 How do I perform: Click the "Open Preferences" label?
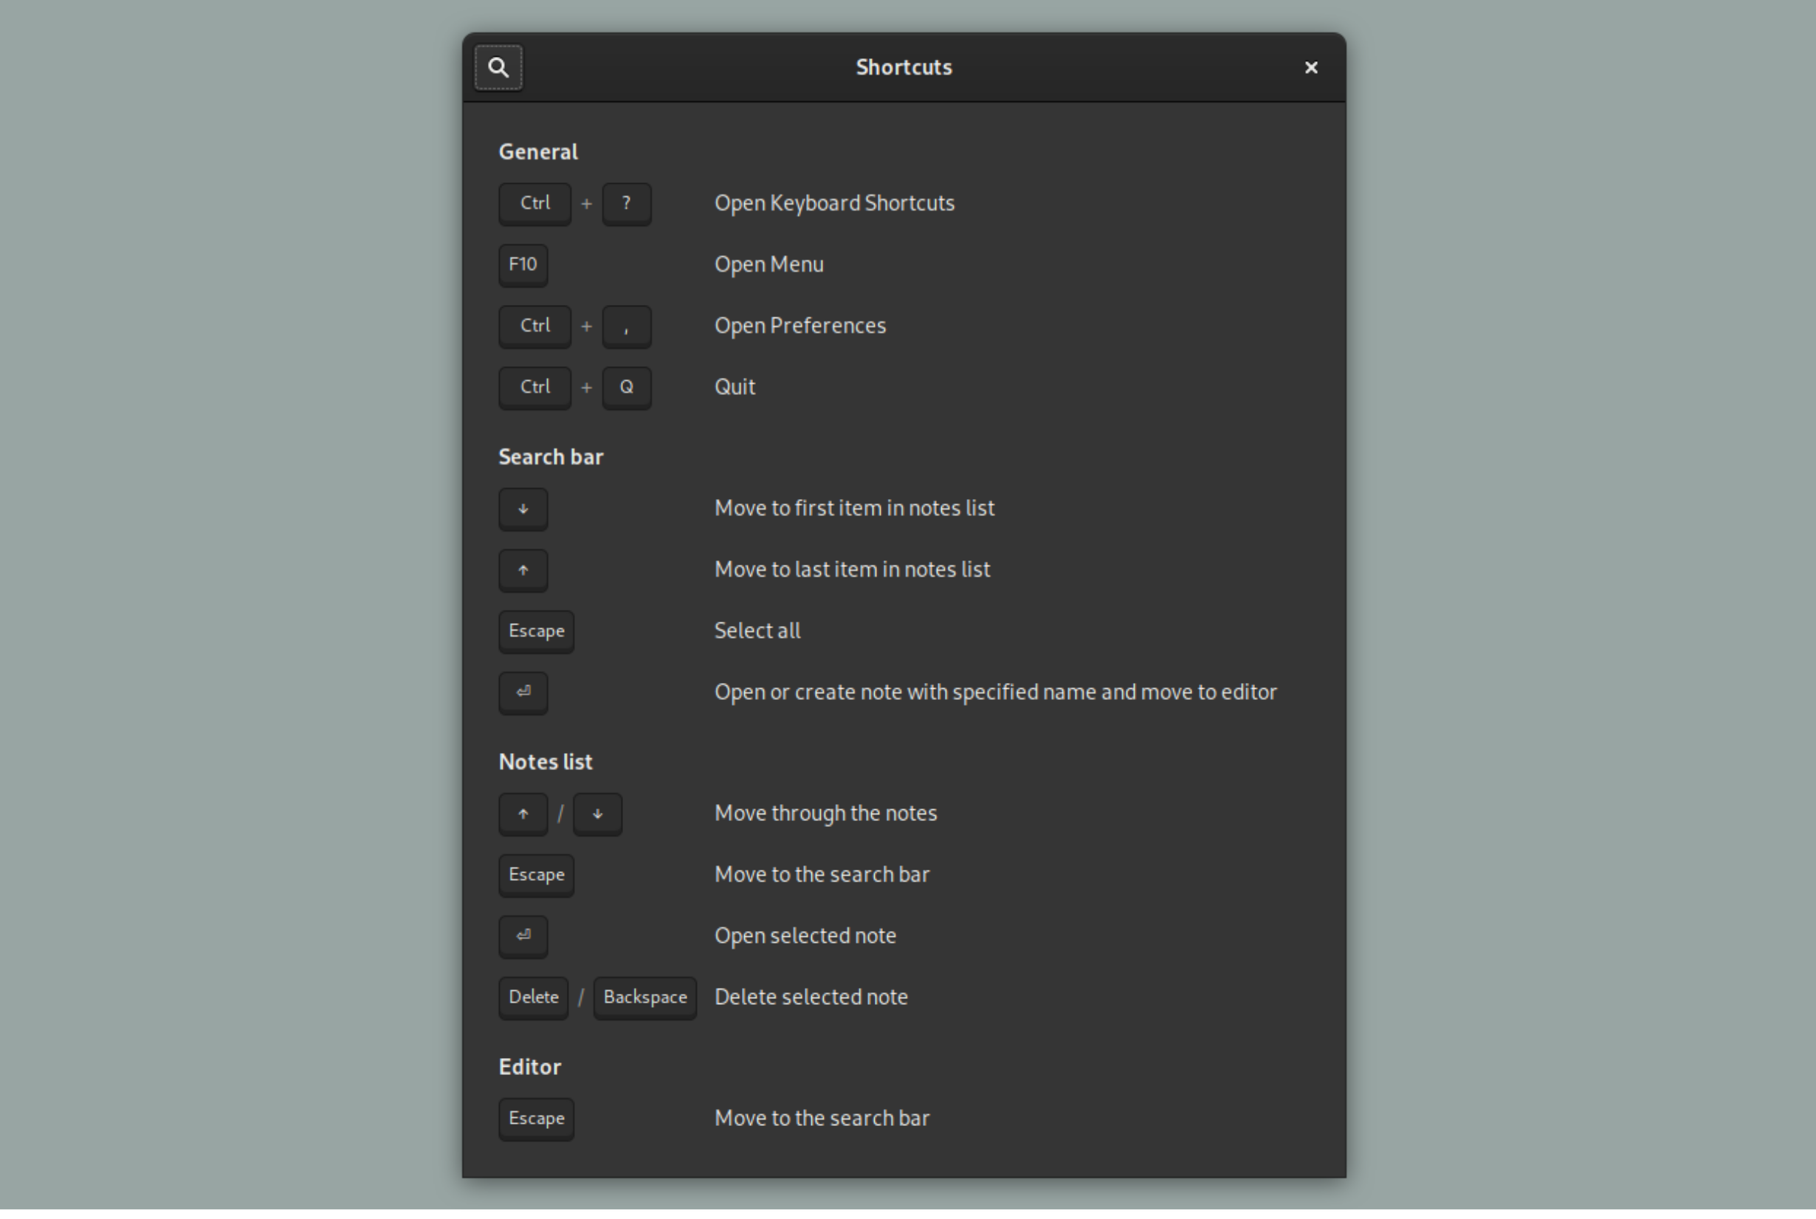tap(800, 326)
